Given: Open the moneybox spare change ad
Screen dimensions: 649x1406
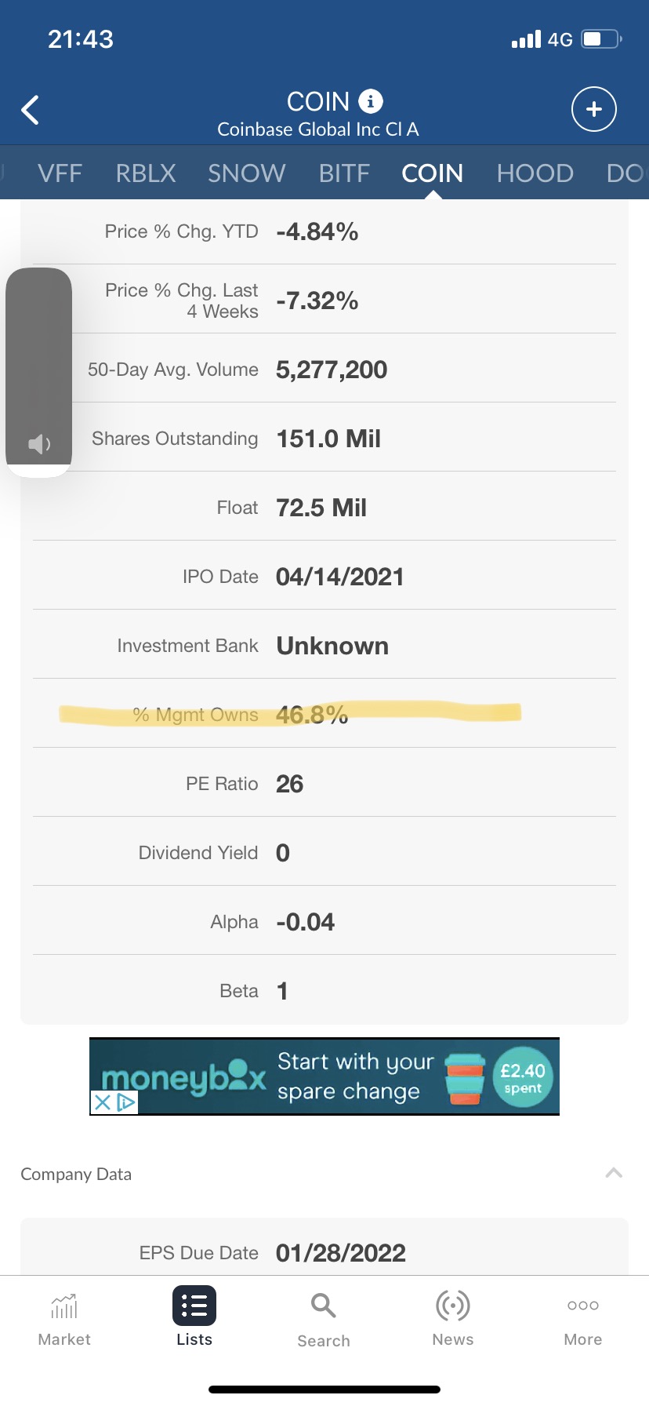Looking at the screenshot, I should [x=349, y=1076].
